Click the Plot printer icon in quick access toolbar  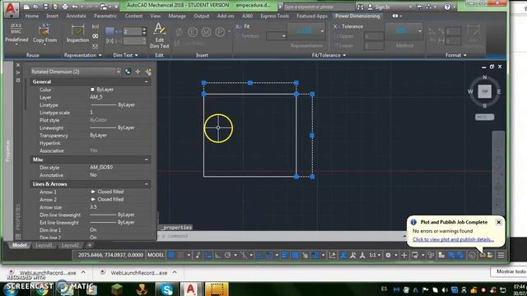(65, 7)
